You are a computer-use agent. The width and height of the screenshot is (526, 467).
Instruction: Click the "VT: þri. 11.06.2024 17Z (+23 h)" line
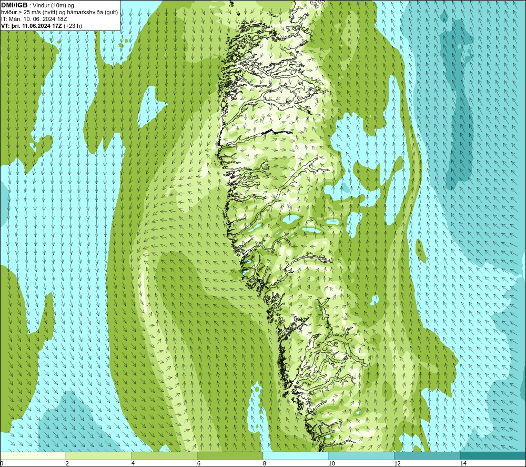[x=41, y=26]
